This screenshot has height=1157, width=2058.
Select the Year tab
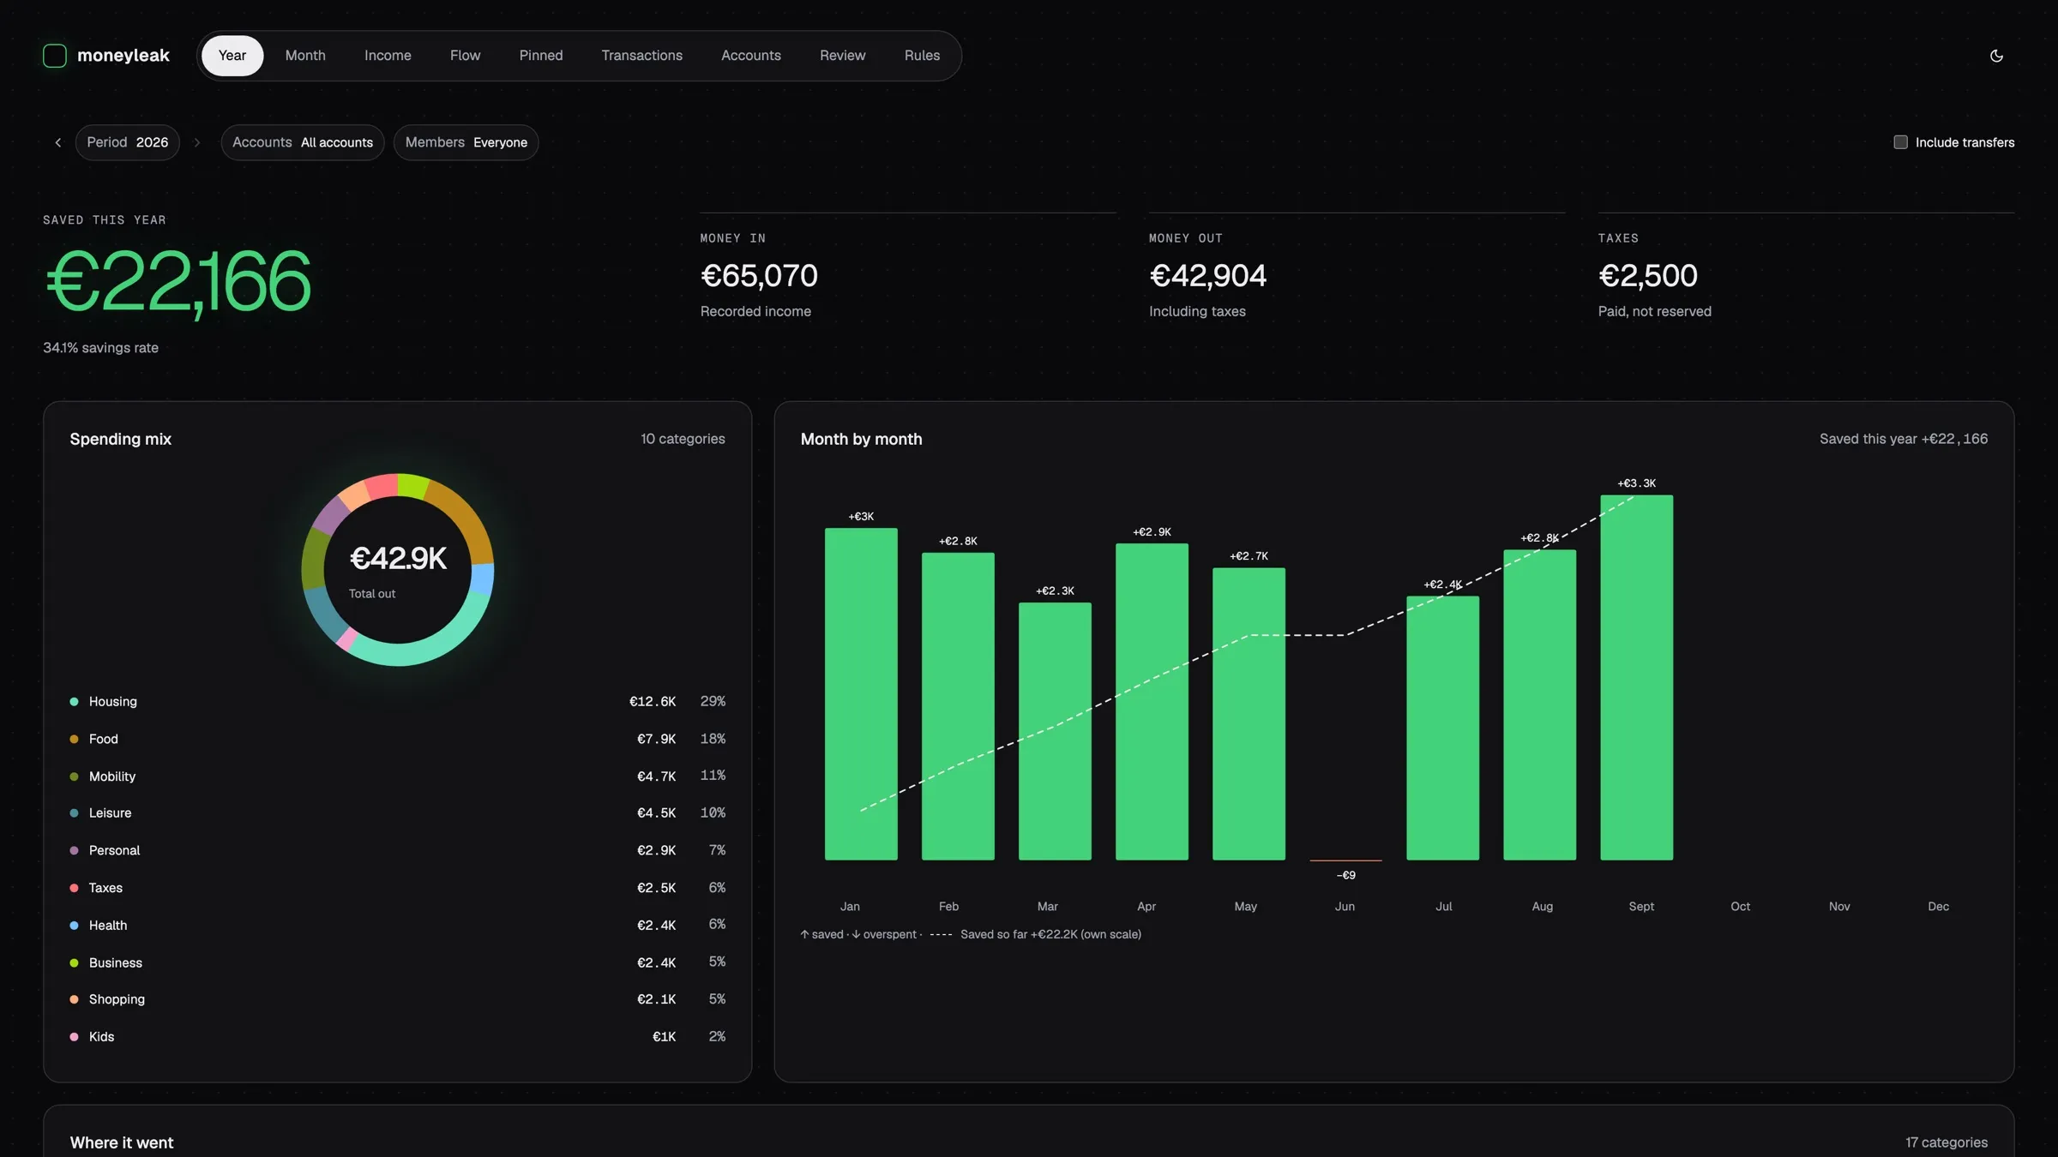(x=232, y=56)
